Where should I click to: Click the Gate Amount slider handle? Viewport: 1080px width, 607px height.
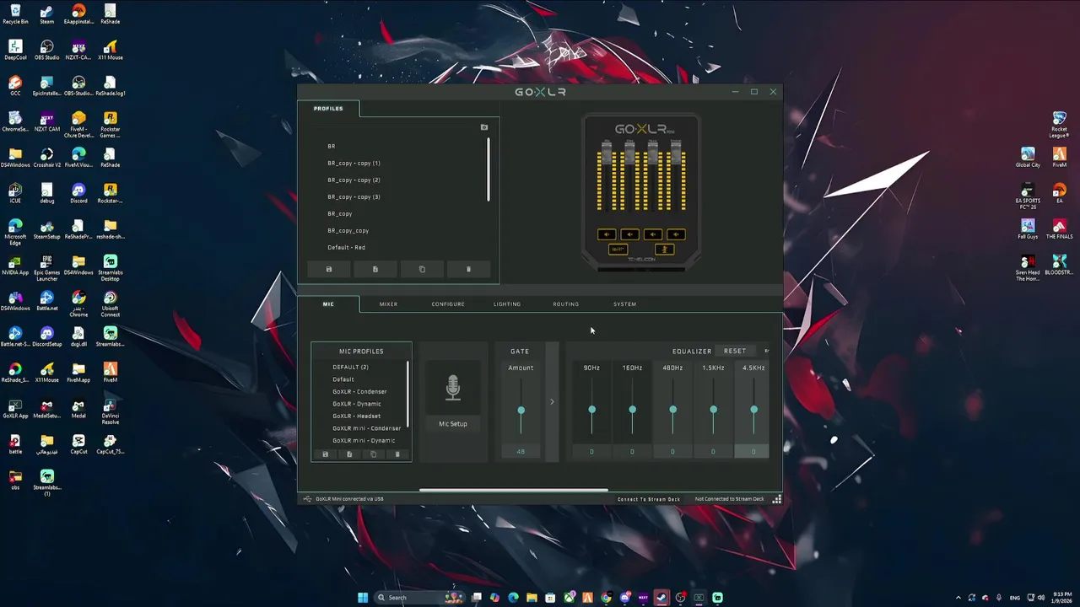point(521,411)
